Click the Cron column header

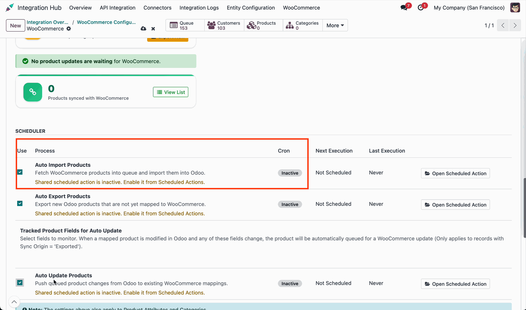coord(284,151)
